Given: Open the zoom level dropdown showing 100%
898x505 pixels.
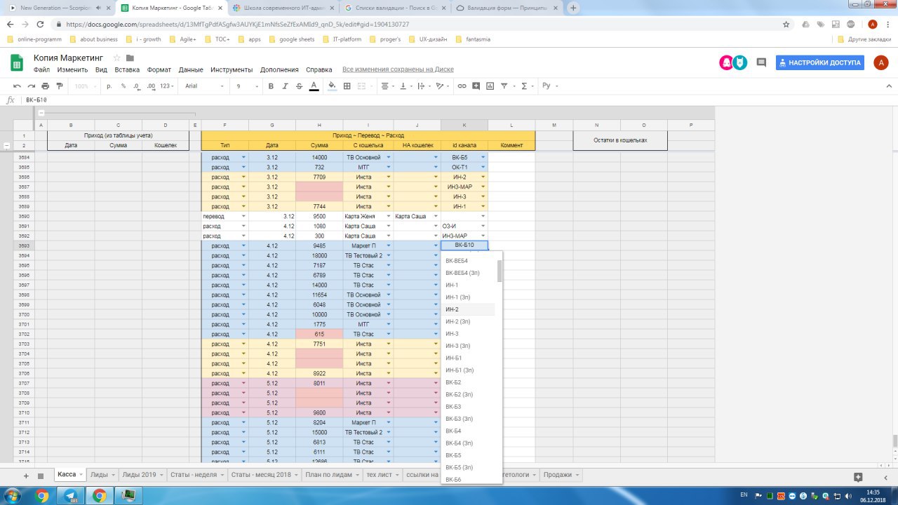Looking at the screenshot, I should pyautogui.click(x=86, y=86).
